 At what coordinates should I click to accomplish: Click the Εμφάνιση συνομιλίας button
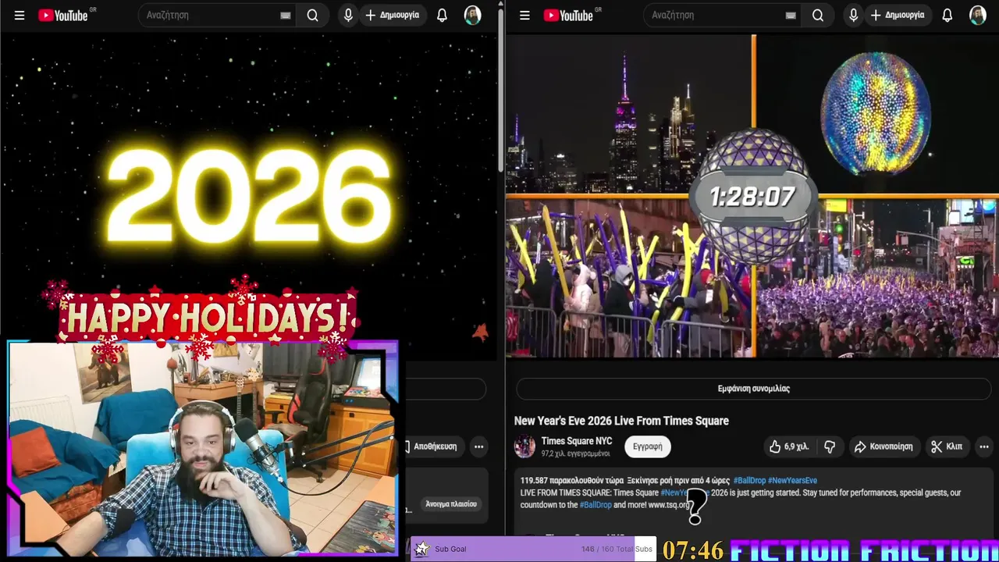pos(754,388)
